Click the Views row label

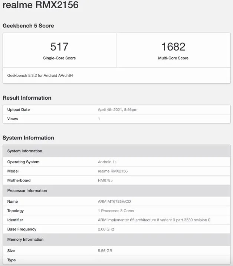[x=13, y=119]
